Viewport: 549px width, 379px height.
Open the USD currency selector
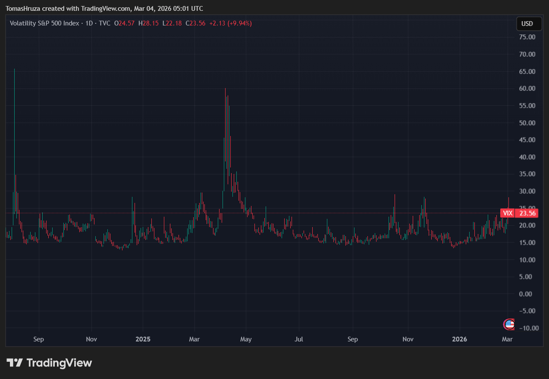pos(529,24)
